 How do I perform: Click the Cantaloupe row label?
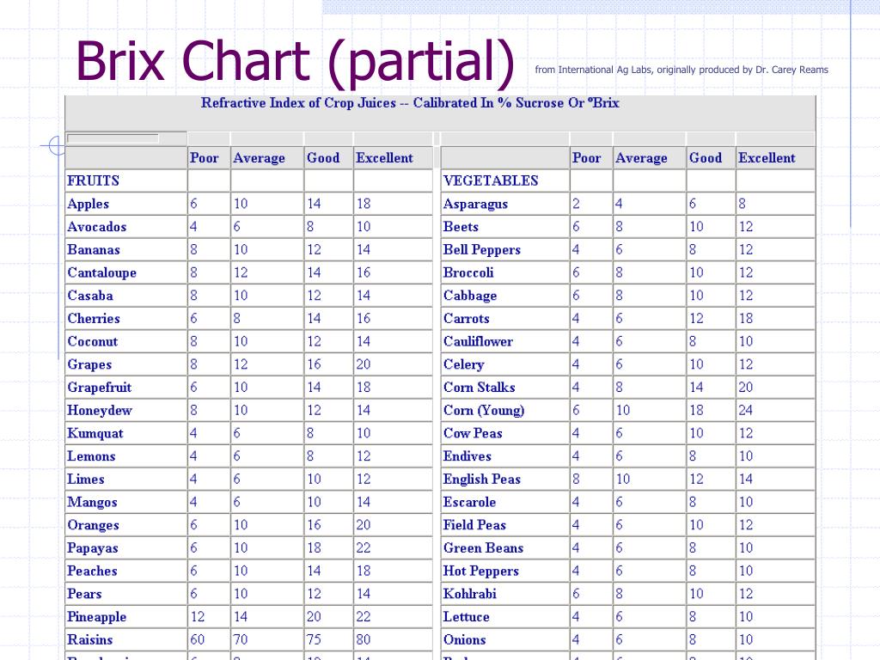102,273
